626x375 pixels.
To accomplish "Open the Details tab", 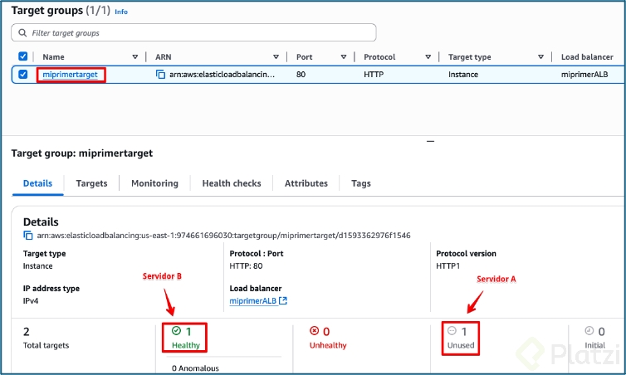I will pyautogui.click(x=37, y=183).
